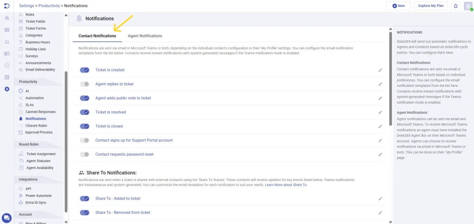Disable the Ticket is created toggle
This screenshot has height=224, width=474.
(85, 70)
